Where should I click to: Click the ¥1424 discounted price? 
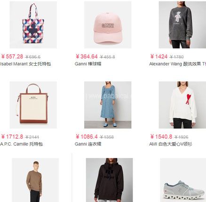pyautogui.click(x=159, y=56)
